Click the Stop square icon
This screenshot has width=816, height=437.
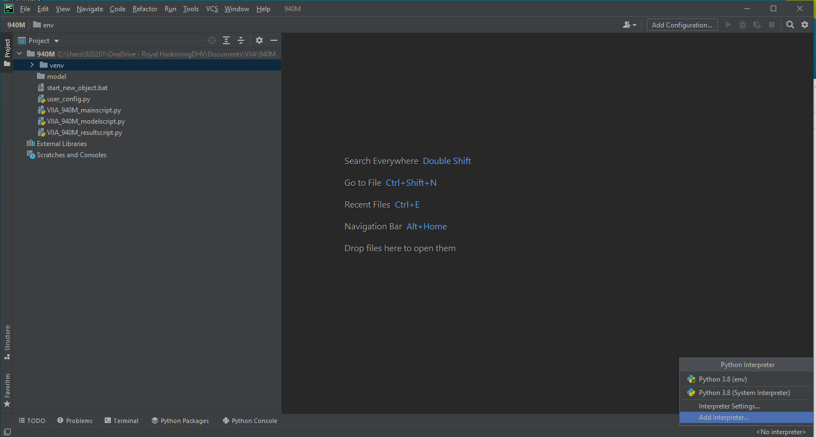[x=772, y=25]
